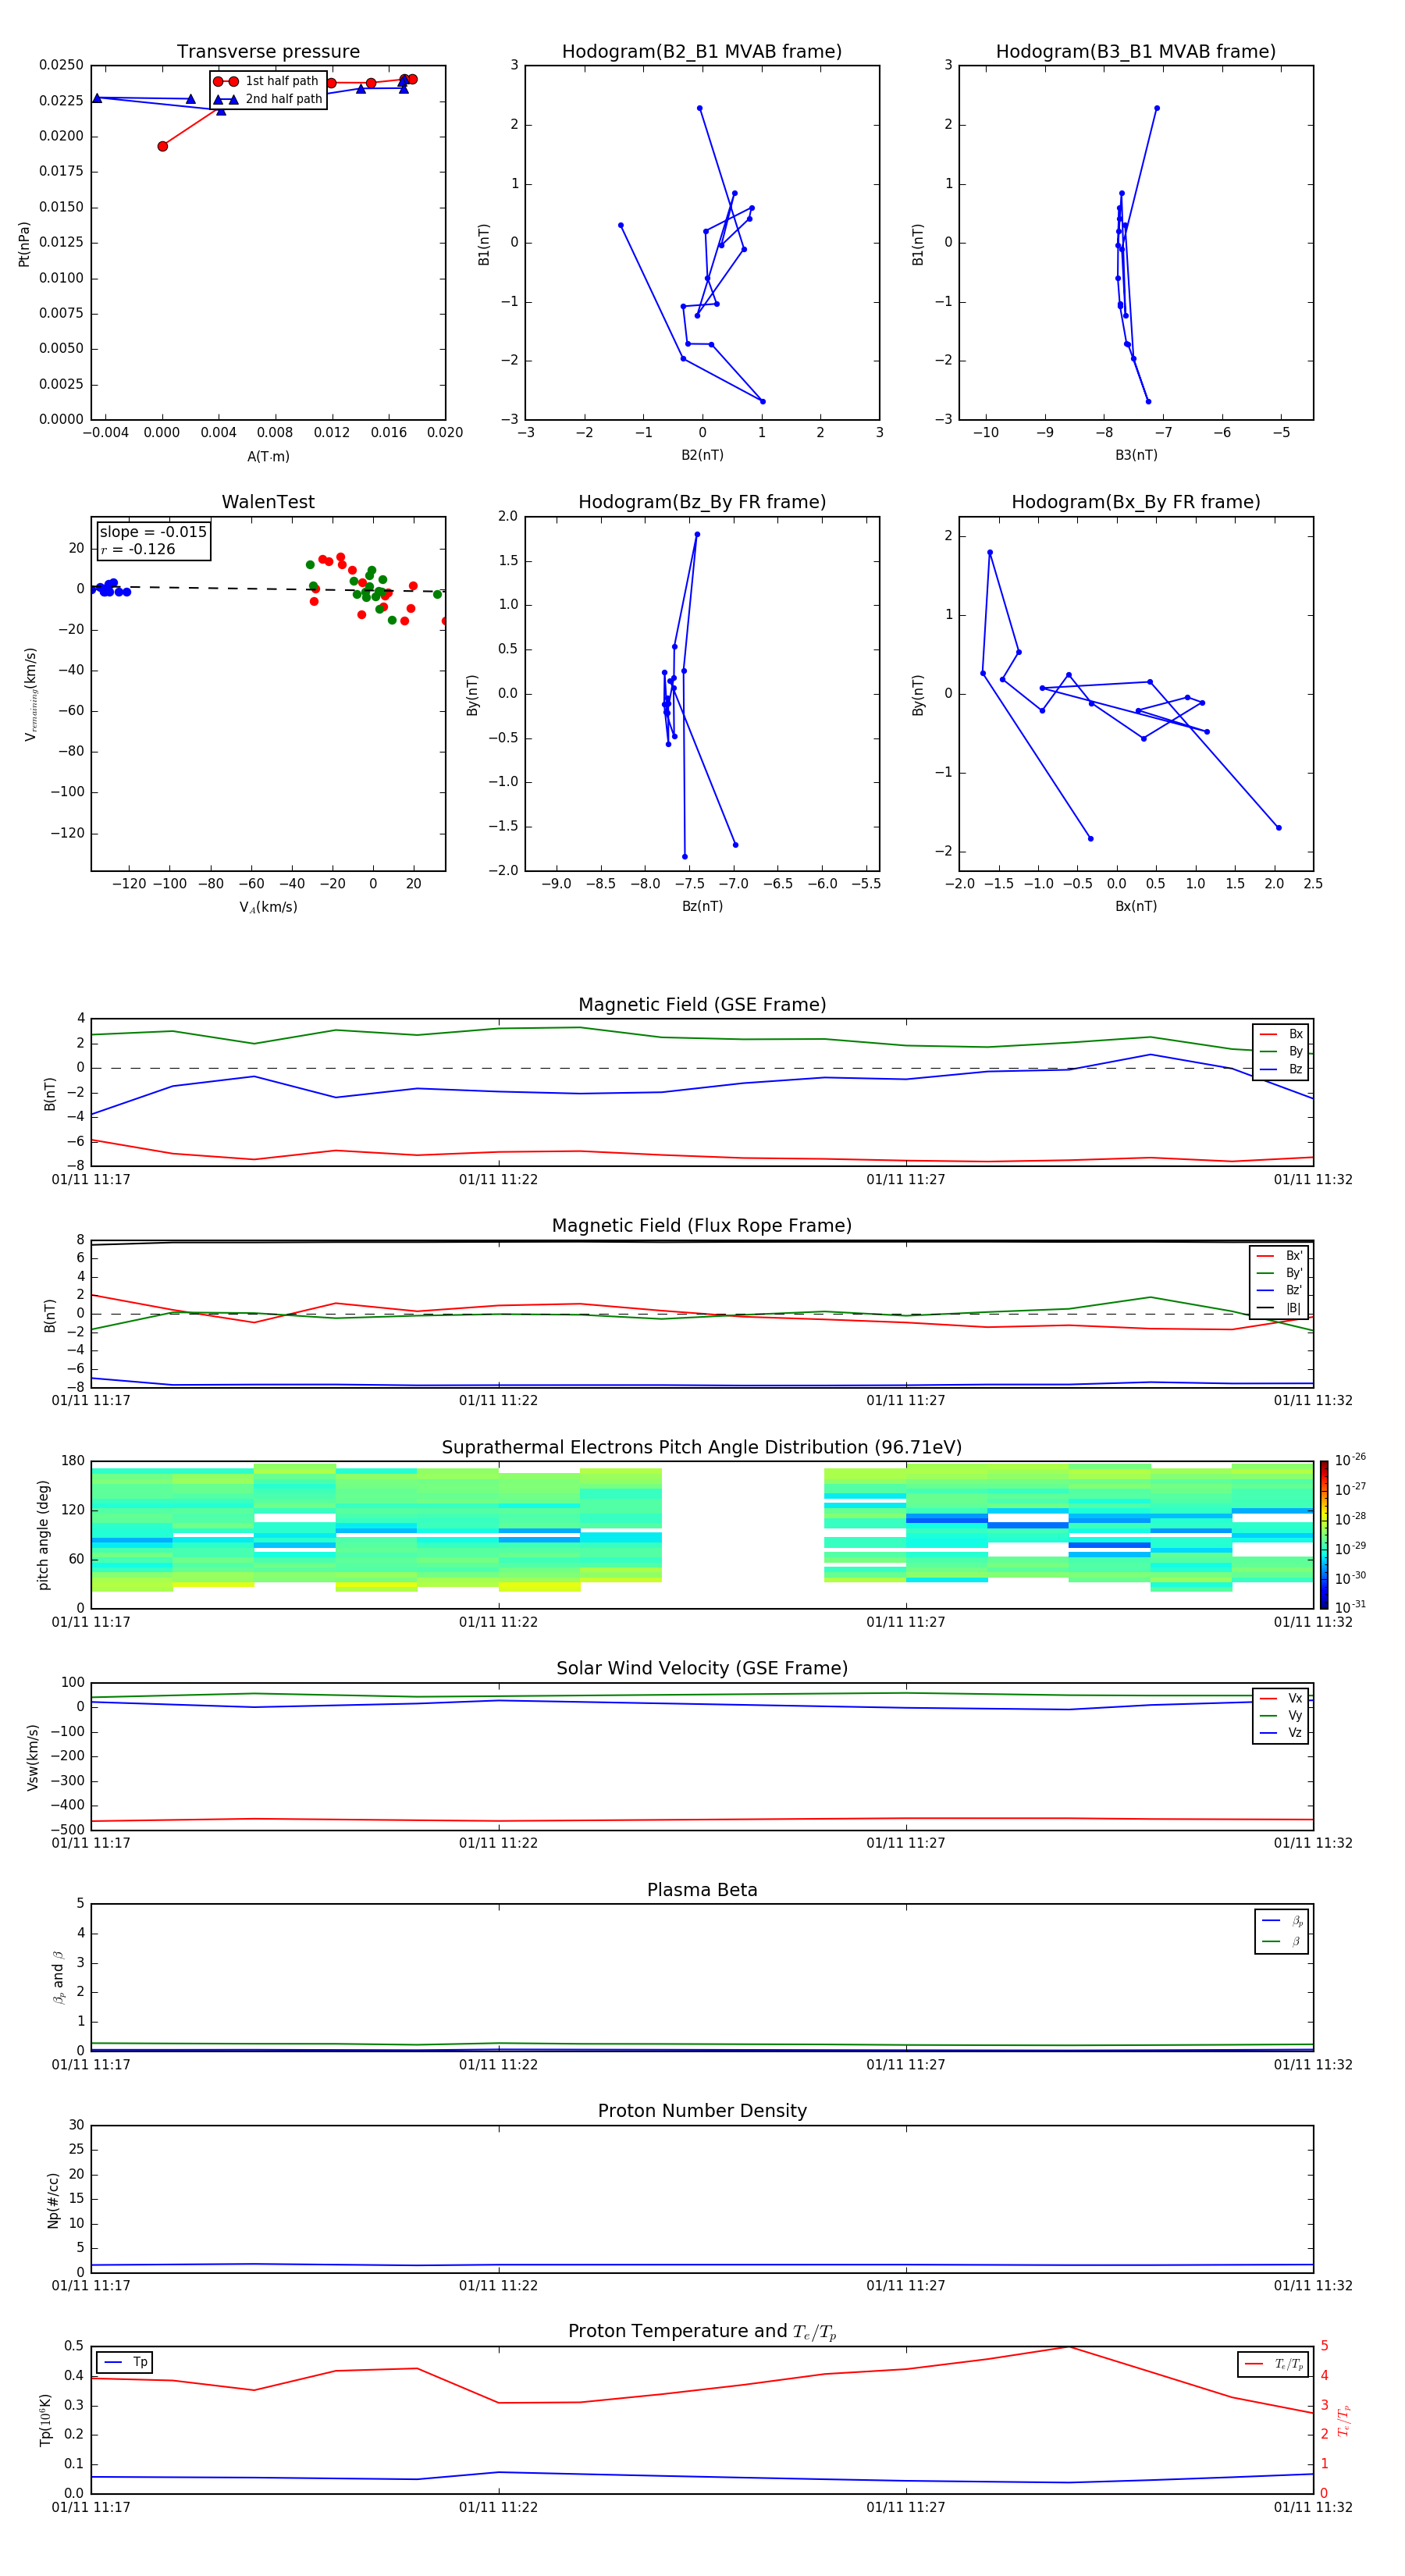Click the "Bx(nT)" x-axis label
This screenshot has height=2576, width=1405.
pos(1136,906)
